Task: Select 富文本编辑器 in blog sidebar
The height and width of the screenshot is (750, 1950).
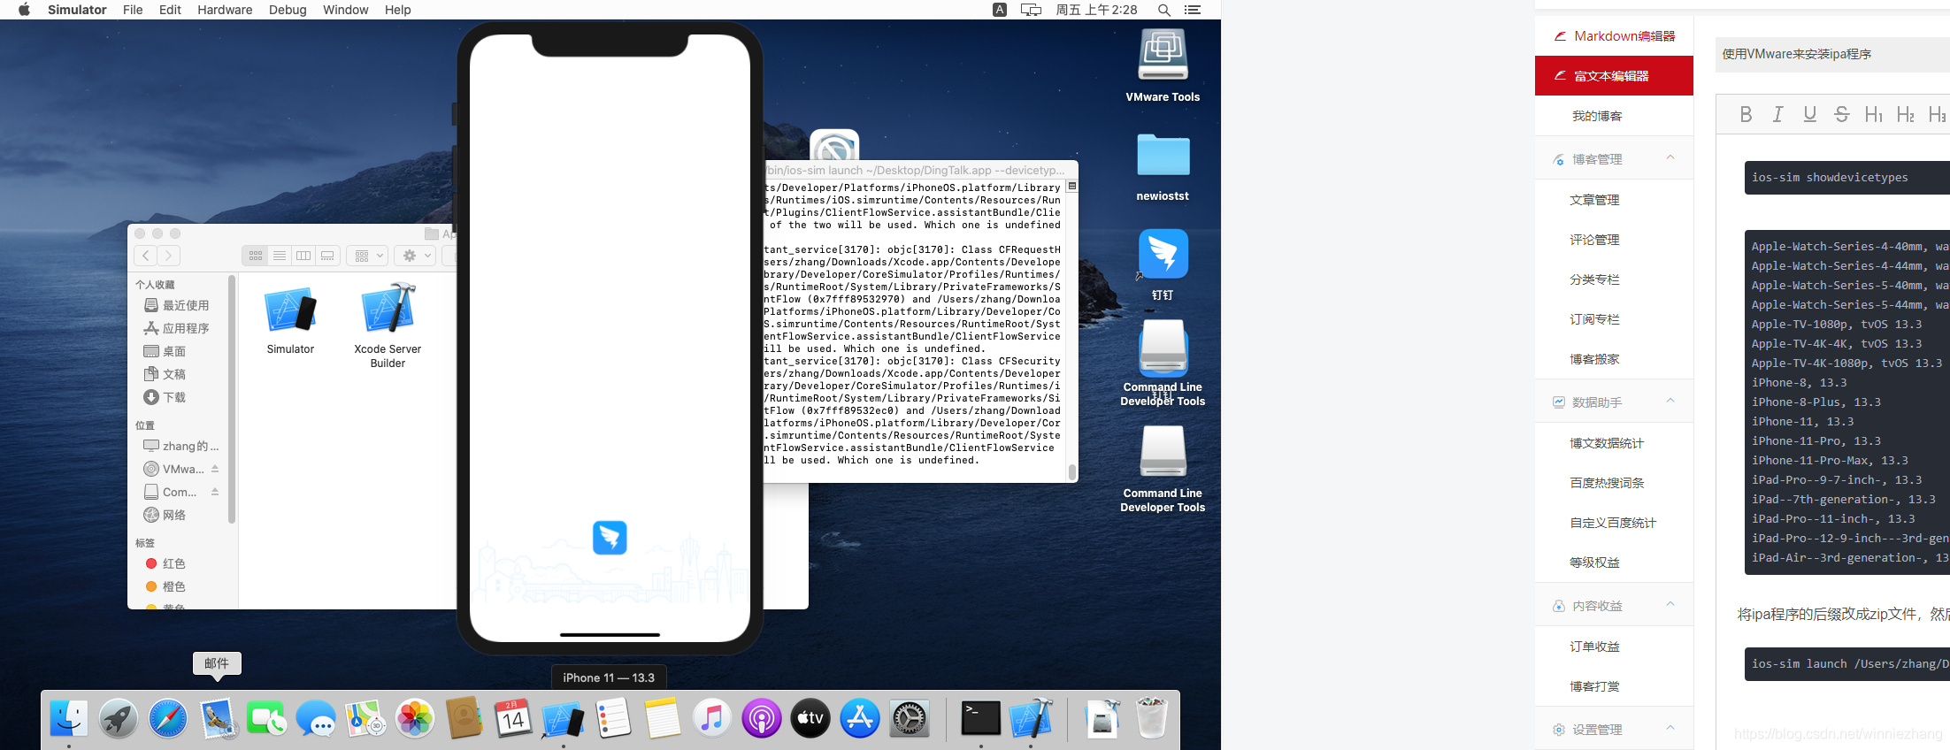Action: point(1614,75)
